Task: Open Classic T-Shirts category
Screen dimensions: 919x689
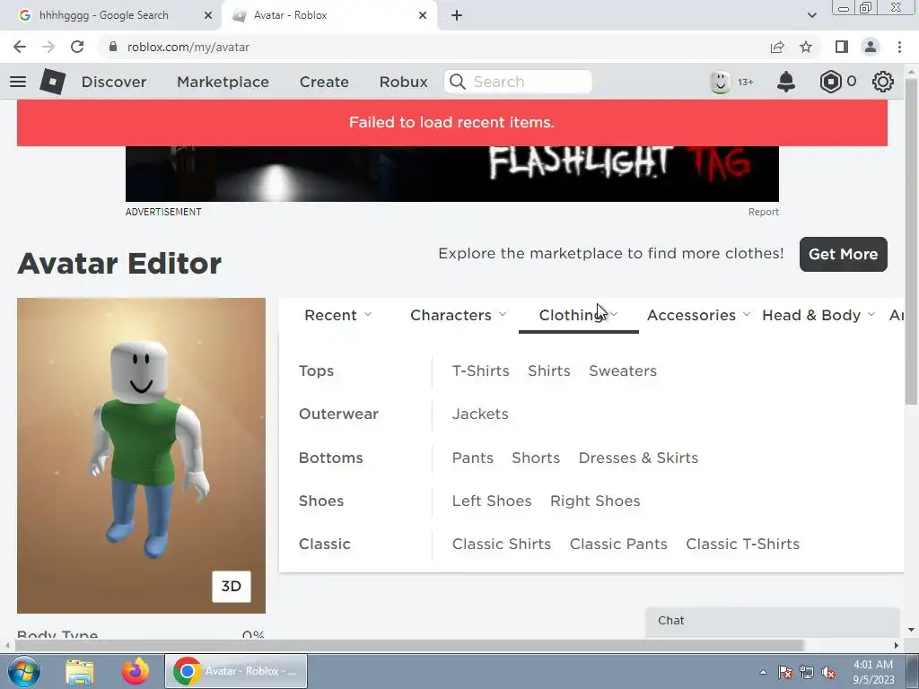Action: pyautogui.click(x=742, y=544)
